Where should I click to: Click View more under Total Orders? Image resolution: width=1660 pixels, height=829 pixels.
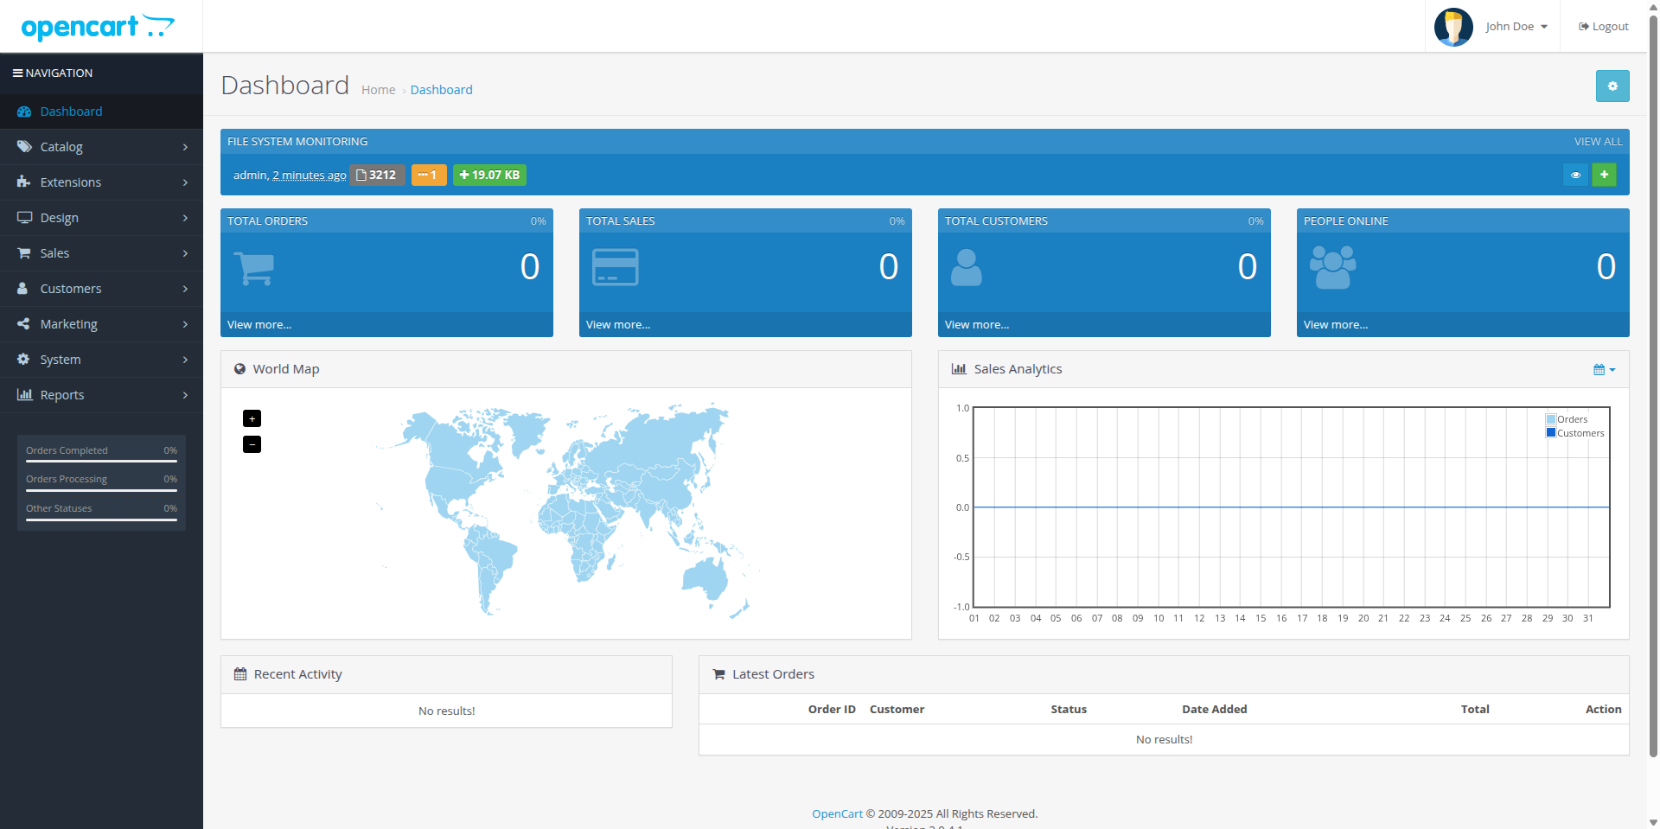(x=259, y=325)
